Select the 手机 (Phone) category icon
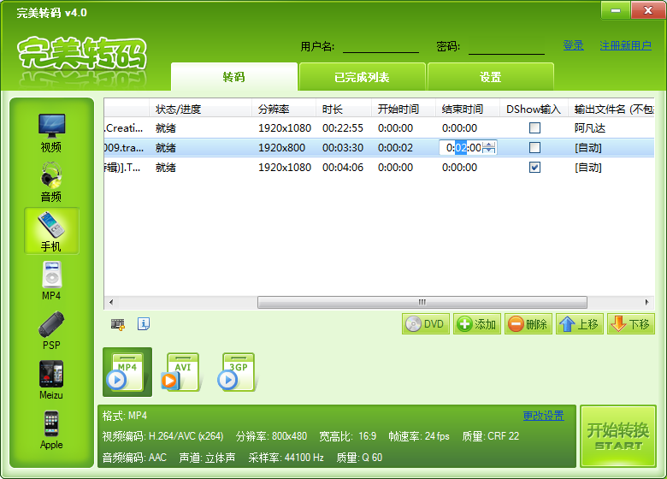This screenshot has height=479, width=667. click(51, 231)
